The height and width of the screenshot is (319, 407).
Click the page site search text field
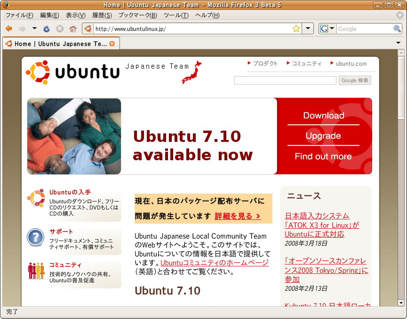coord(285,80)
